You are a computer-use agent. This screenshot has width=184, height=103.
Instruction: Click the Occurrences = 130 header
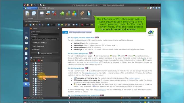[x=38, y=58]
